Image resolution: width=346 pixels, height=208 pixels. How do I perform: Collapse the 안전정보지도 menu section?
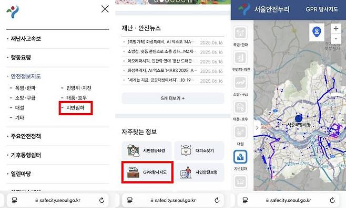26,76
